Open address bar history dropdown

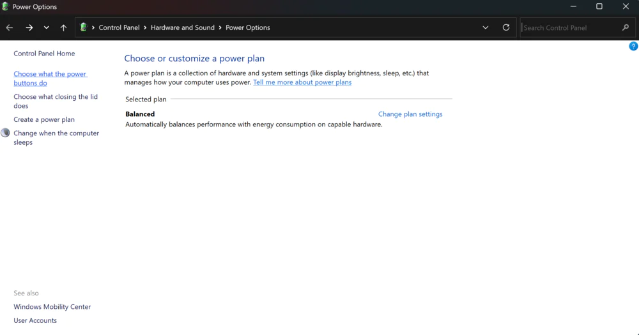point(486,27)
